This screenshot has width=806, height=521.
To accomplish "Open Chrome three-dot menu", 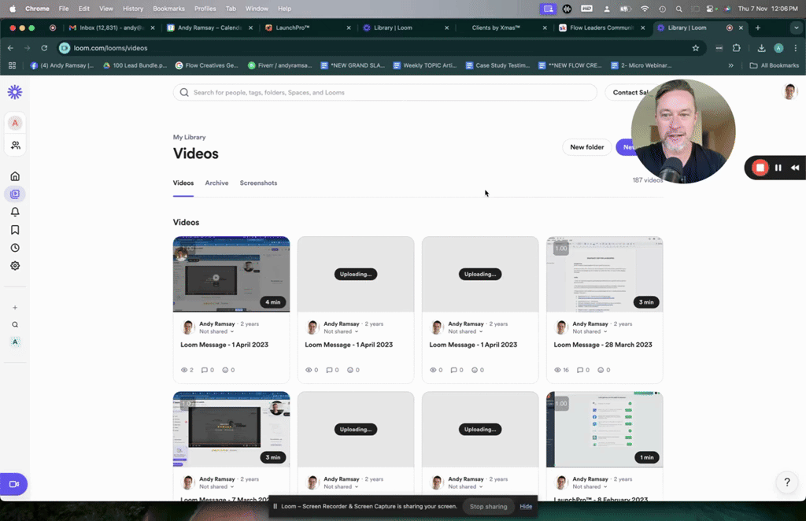I will click(795, 48).
